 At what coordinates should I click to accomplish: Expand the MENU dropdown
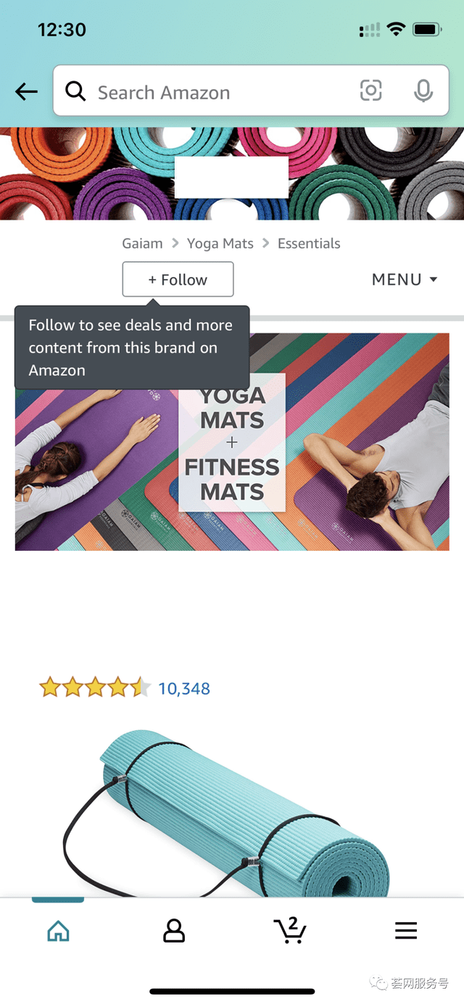(x=404, y=280)
